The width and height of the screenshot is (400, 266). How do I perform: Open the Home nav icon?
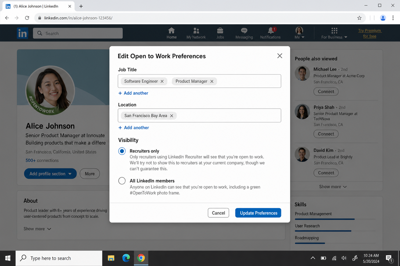(x=171, y=33)
